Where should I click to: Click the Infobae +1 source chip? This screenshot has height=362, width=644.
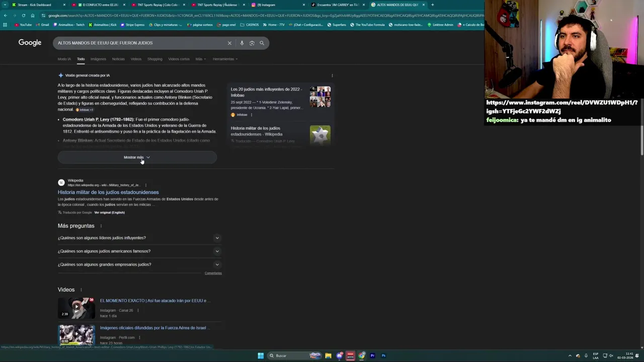point(85,110)
